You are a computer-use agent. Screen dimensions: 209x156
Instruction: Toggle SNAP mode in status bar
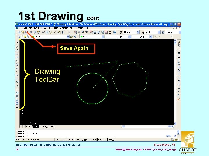point(58,140)
